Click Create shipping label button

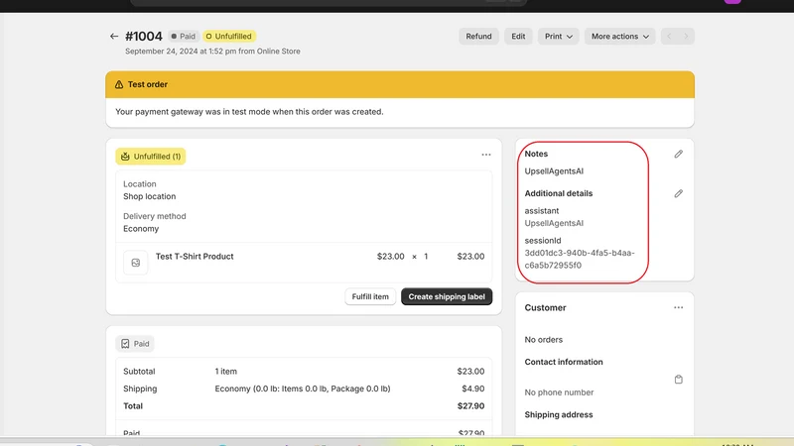coord(447,296)
